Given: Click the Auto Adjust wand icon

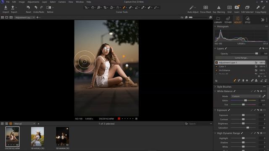Looking at the screenshot, I should (x=192, y=8).
